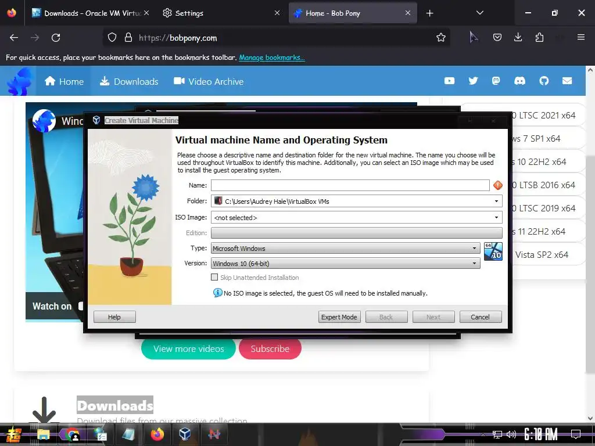Switch to the Downloads - Oracle VM VirtualBox tab
The height and width of the screenshot is (446, 595).
pyautogui.click(x=91, y=13)
